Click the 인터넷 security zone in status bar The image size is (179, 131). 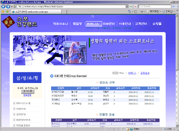point(135,129)
